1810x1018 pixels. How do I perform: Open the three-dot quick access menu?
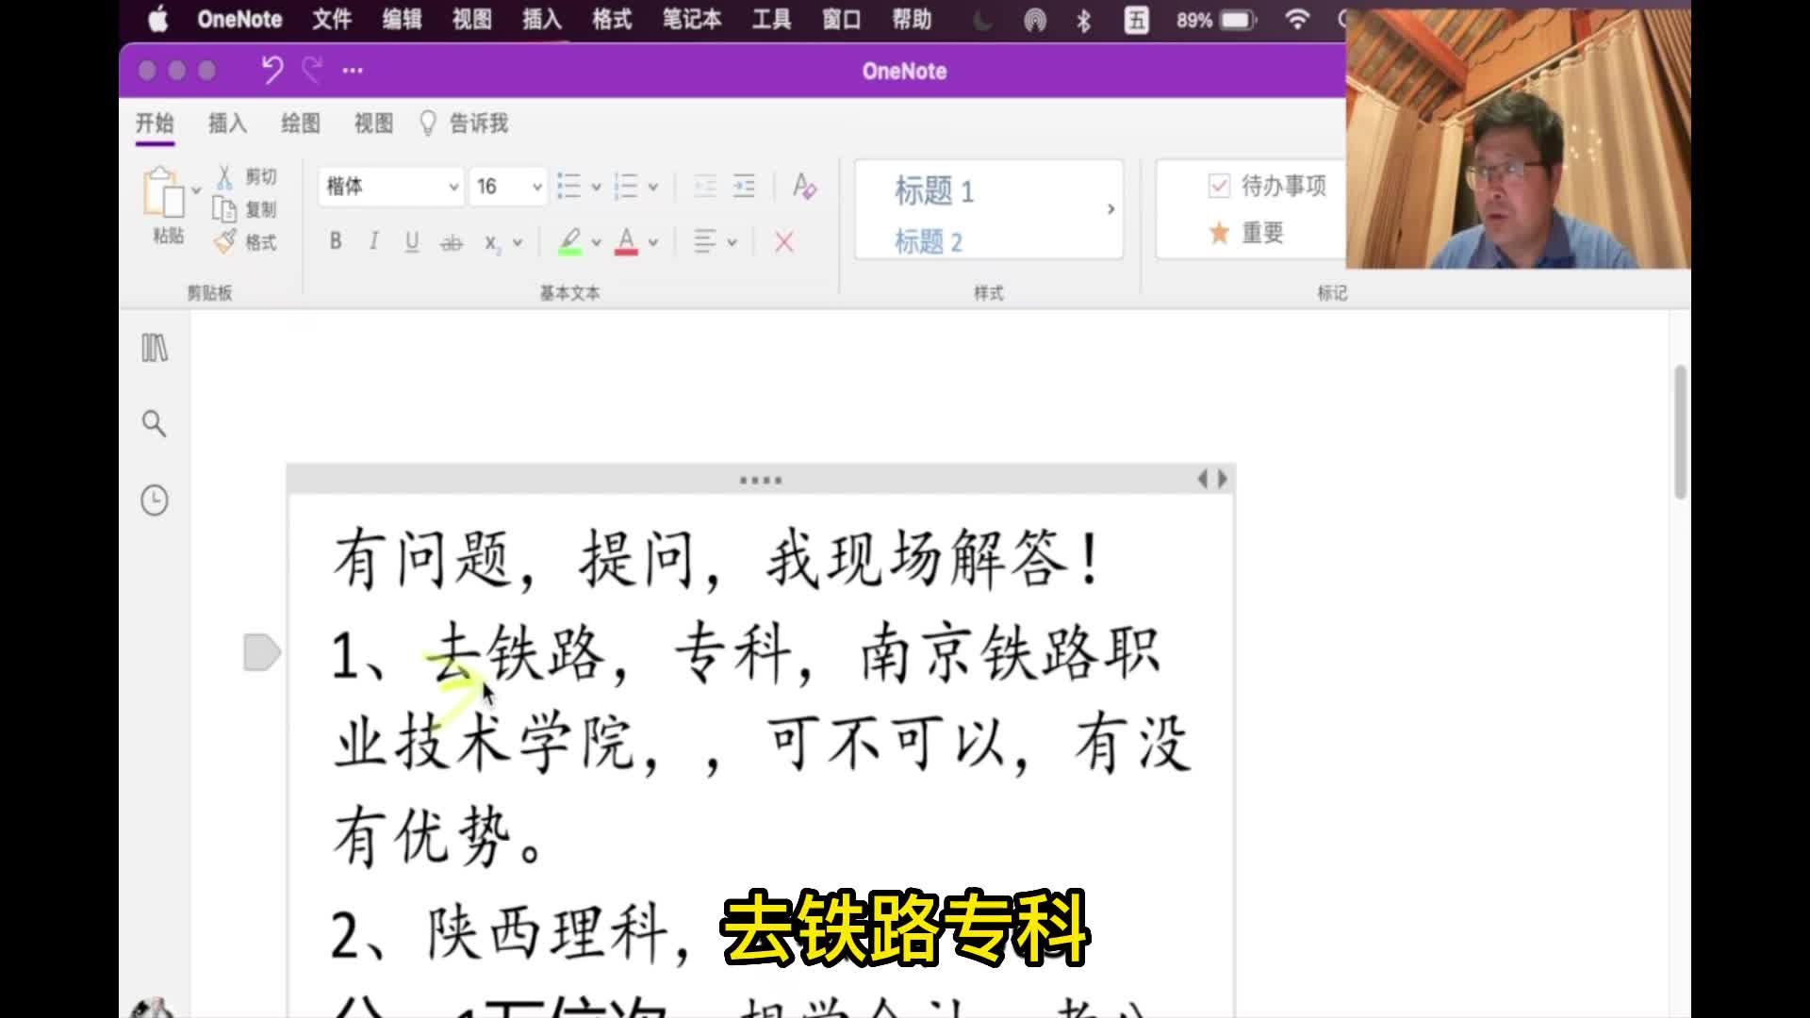pyautogui.click(x=353, y=71)
